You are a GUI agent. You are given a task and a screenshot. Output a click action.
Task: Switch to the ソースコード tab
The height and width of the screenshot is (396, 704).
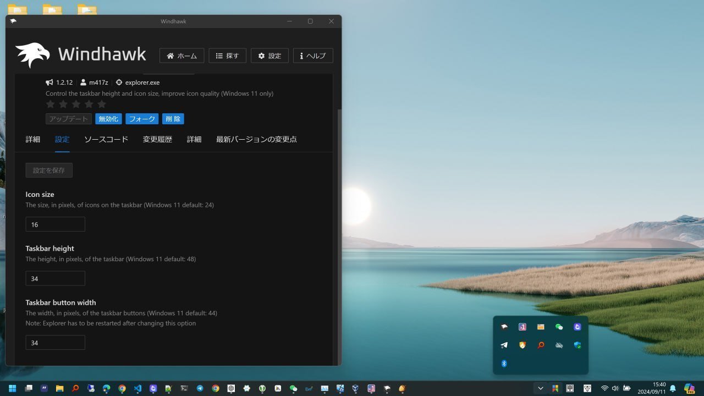pyautogui.click(x=106, y=139)
